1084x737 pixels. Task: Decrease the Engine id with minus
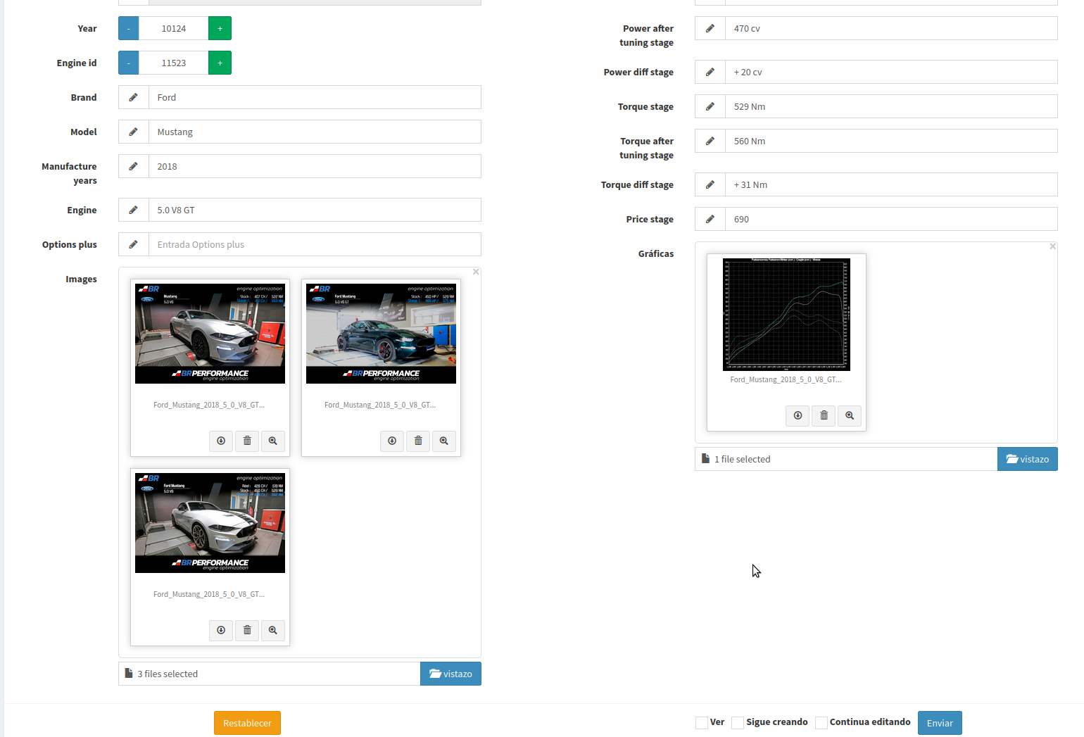(x=128, y=63)
